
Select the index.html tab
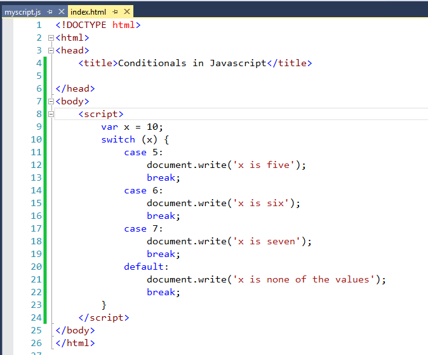[88, 12]
